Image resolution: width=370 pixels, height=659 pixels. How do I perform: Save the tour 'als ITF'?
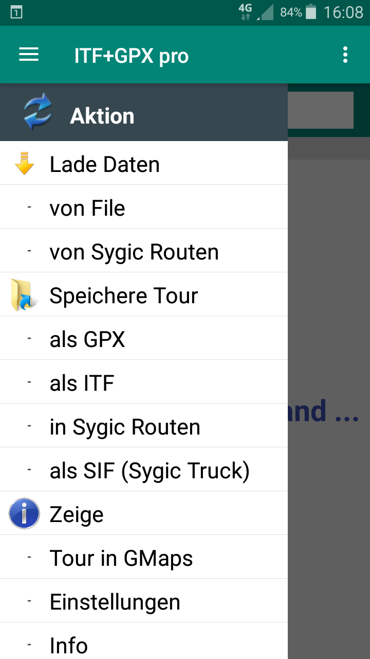point(144,382)
